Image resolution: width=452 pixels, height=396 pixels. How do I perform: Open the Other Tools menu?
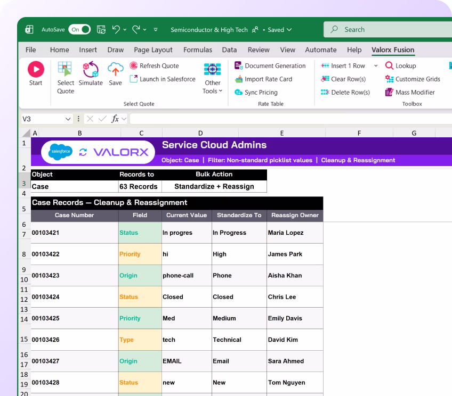(x=213, y=78)
